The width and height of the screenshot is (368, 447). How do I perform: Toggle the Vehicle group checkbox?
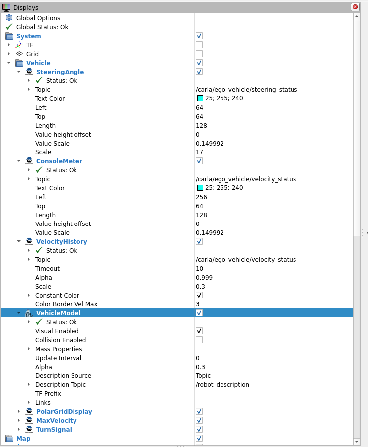pyautogui.click(x=199, y=63)
